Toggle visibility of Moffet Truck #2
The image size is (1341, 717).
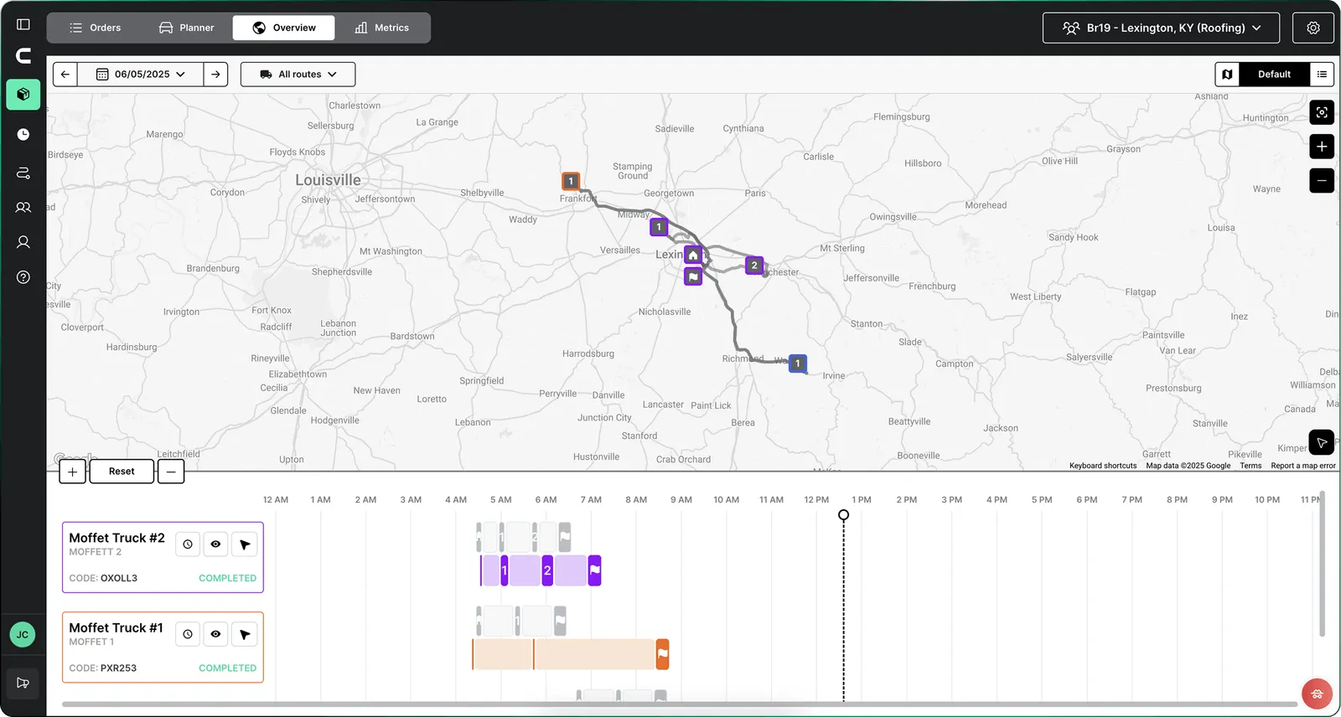pyautogui.click(x=215, y=544)
